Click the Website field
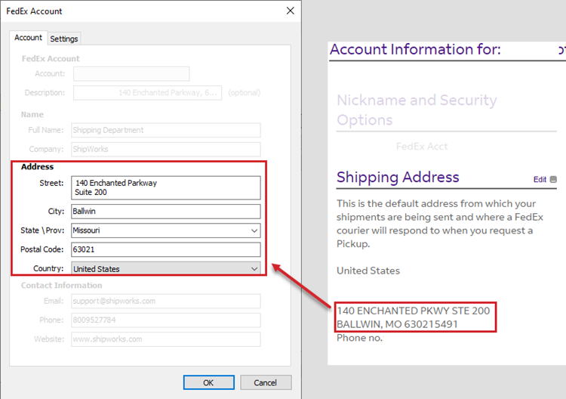The width and height of the screenshot is (566, 399). tap(166, 339)
